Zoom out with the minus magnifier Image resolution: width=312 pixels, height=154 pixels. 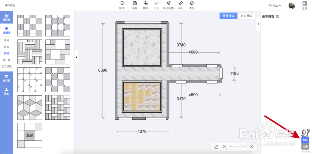click(x=225, y=147)
